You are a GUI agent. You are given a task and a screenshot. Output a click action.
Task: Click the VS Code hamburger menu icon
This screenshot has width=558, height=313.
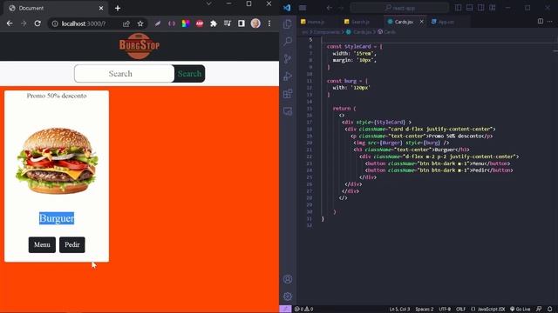tap(303, 8)
